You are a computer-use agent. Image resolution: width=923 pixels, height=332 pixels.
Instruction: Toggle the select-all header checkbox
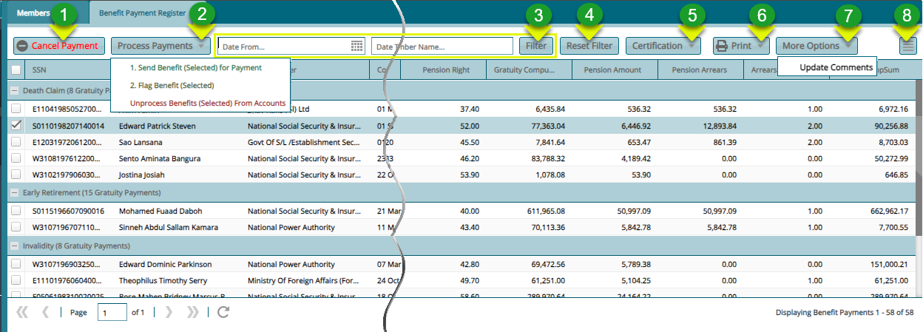pyautogui.click(x=16, y=70)
